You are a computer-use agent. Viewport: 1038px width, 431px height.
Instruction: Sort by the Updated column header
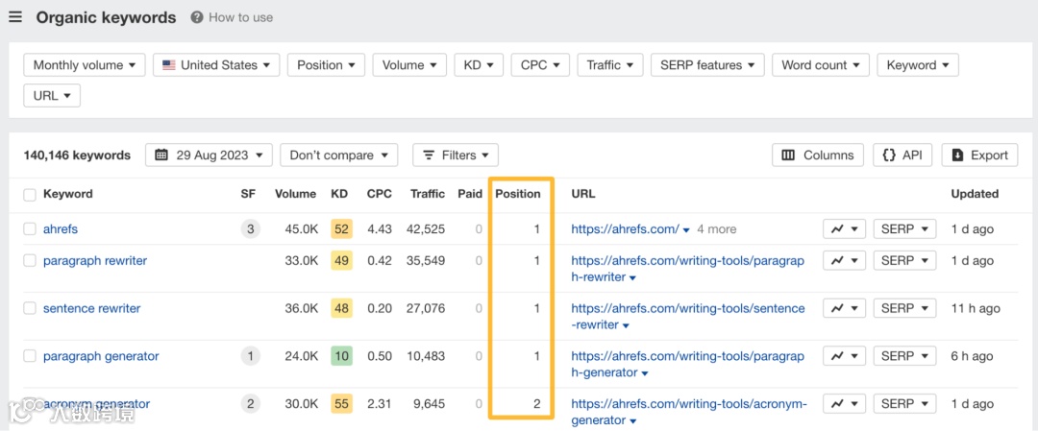coord(975,194)
